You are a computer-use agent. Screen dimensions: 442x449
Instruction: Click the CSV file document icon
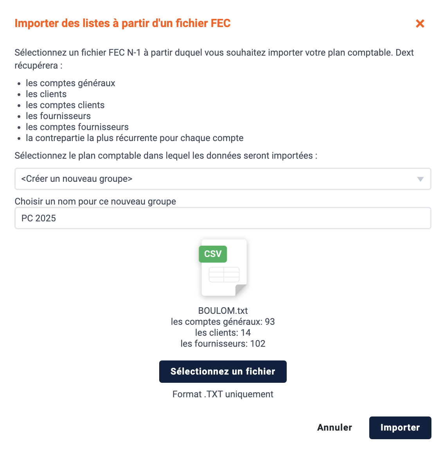[223, 268]
